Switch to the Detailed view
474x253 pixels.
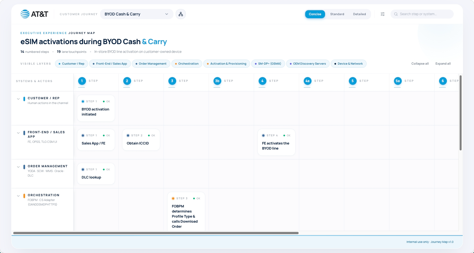(x=360, y=14)
